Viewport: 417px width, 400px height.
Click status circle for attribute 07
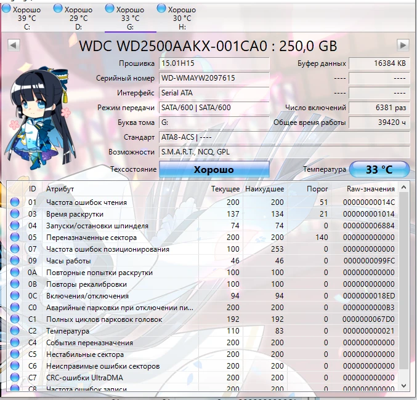click(15, 249)
